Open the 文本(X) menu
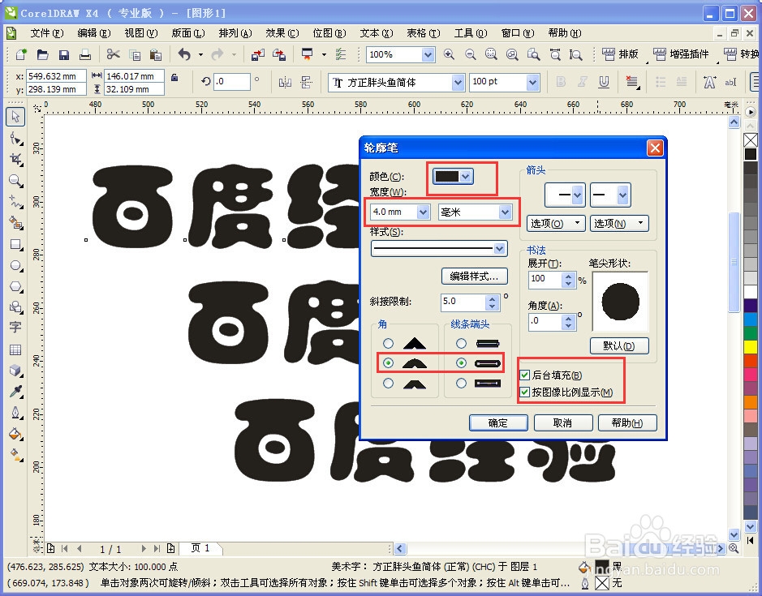762x596 pixels. coord(377,33)
